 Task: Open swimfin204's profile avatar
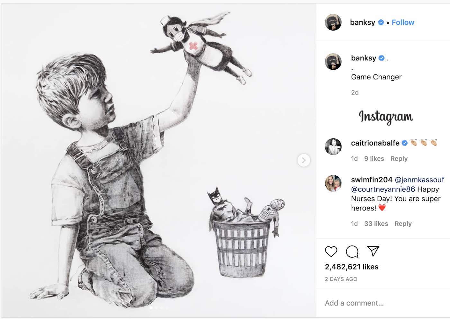click(x=333, y=183)
